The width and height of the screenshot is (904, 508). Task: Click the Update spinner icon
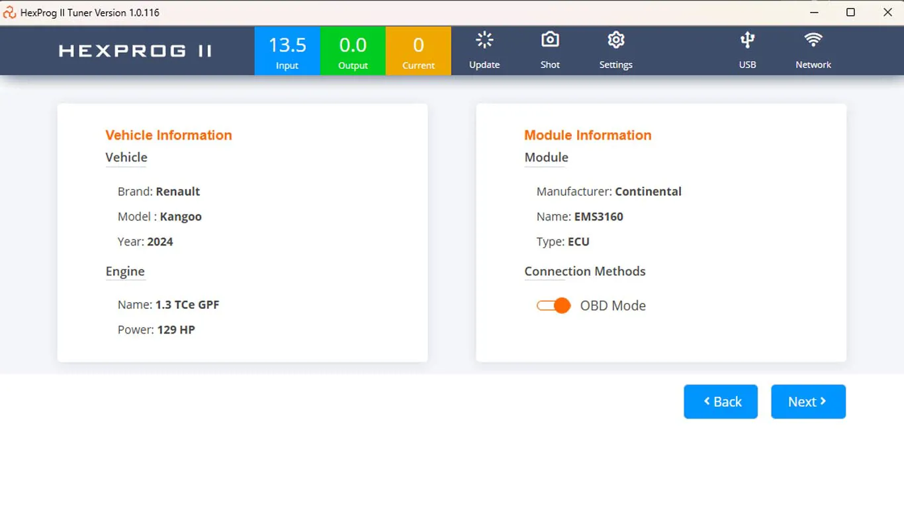pos(484,40)
